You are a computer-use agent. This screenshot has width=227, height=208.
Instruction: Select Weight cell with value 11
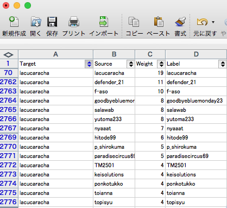[x=150, y=82]
